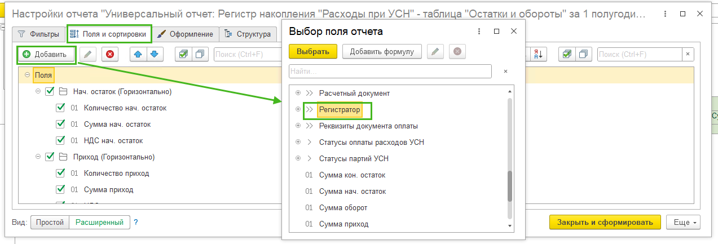Click the dialog list scrollbar thumb
Screen dimensions: 718x244
pyautogui.click(x=510, y=186)
